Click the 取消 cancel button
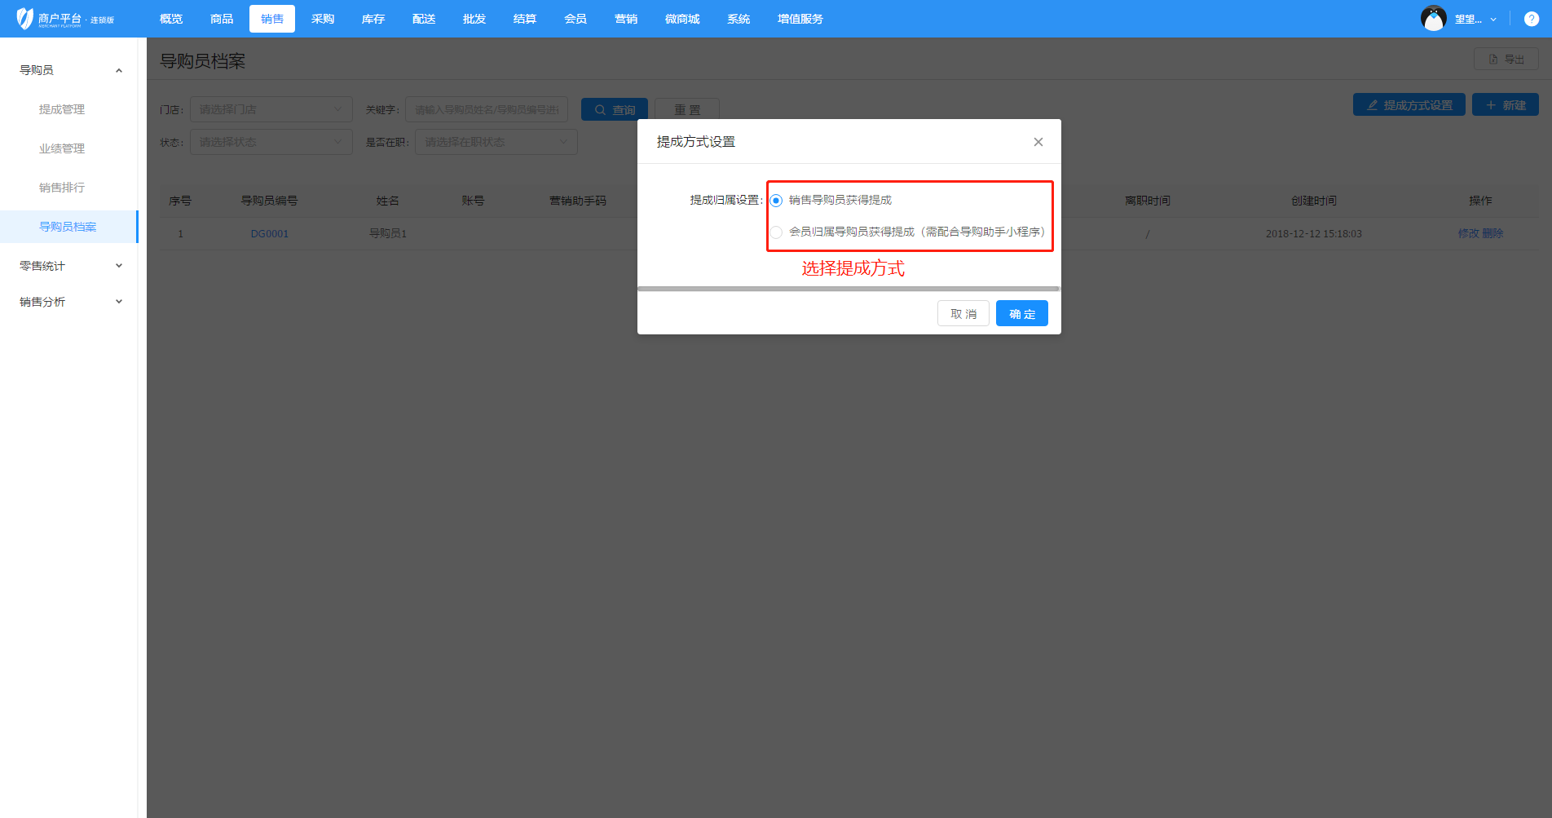The height and width of the screenshot is (818, 1552). point(963,314)
